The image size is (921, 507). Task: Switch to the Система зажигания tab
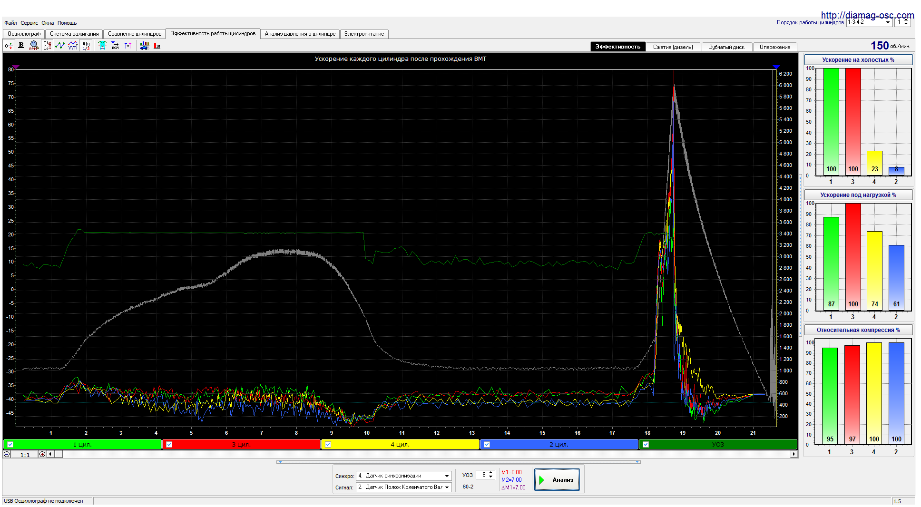(74, 34)
